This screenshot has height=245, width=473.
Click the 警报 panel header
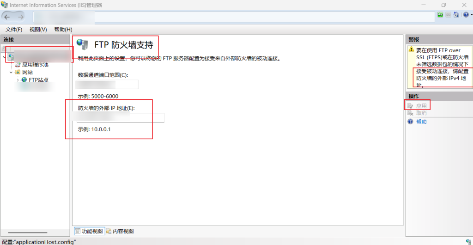point(439,39)
